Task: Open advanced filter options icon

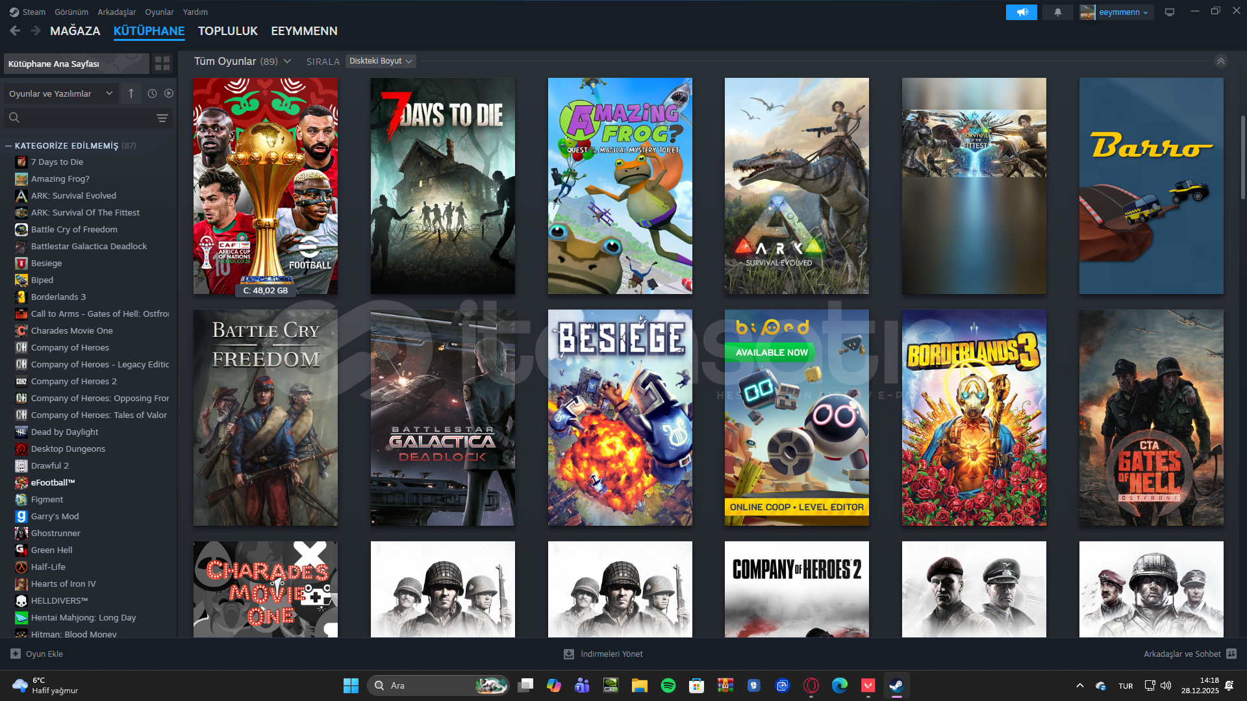Action: 162,117
